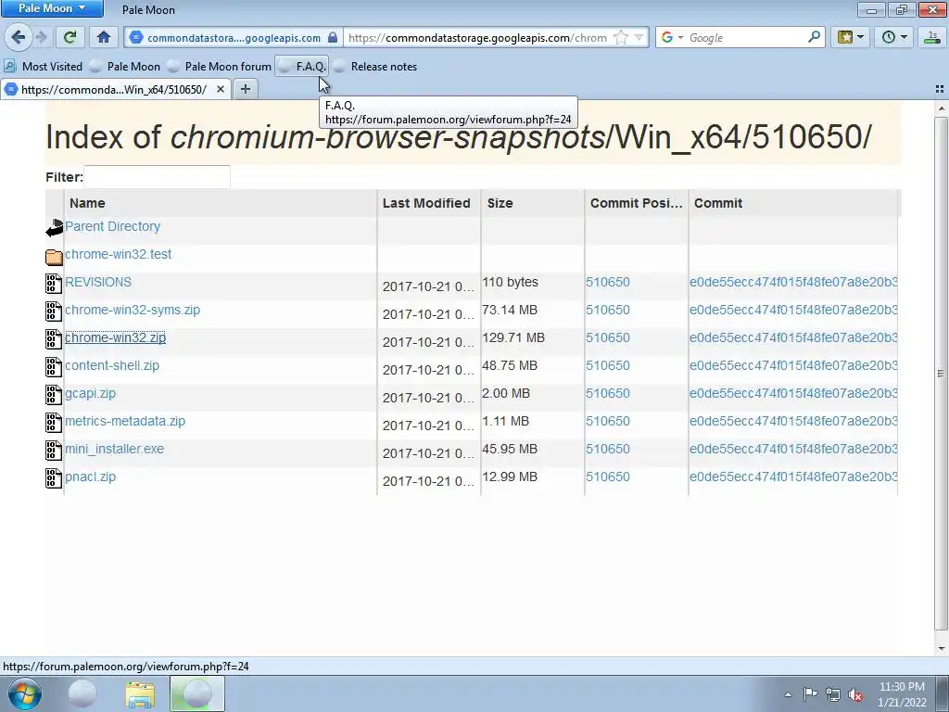The image size is (949, 712).
Task: Download the REVISIONS file
Action: [x=98, y=282]
